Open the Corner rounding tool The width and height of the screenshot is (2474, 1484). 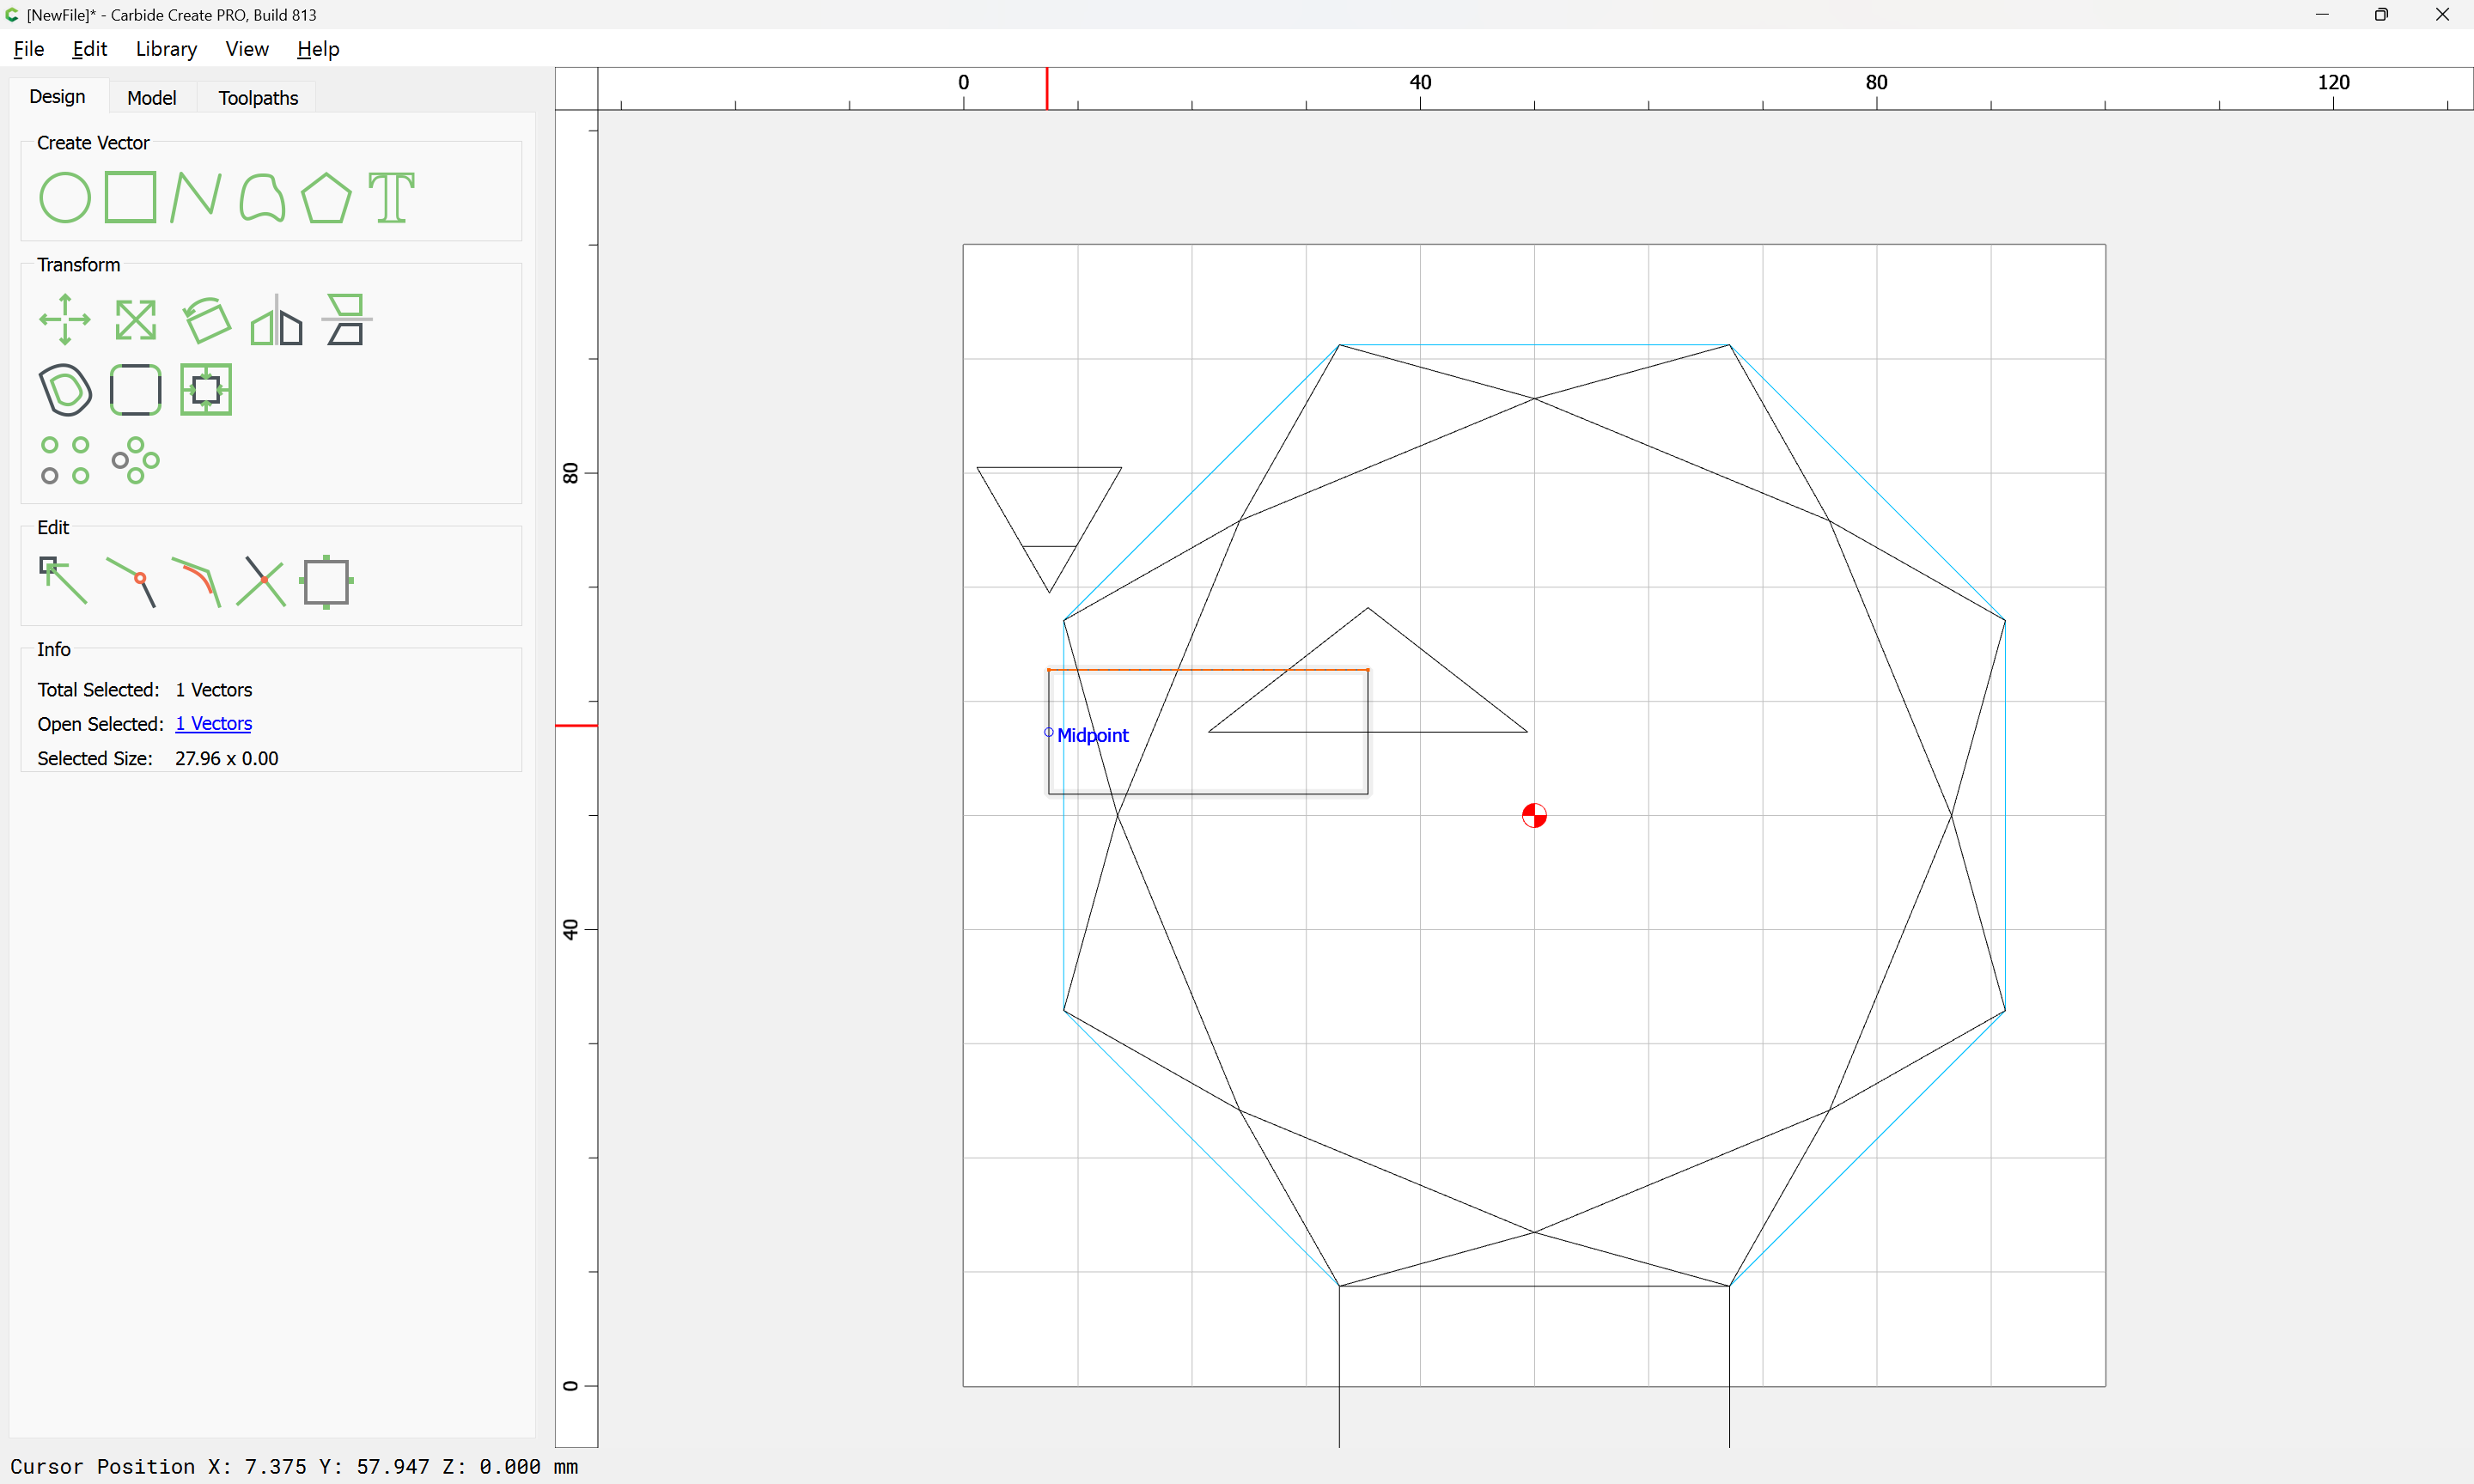tap(136, 390)
